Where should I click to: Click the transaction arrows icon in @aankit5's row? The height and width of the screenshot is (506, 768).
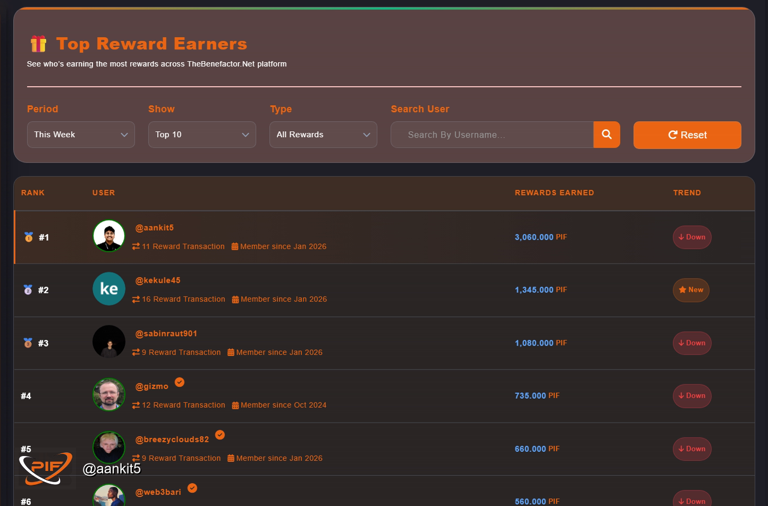point(136,246)
